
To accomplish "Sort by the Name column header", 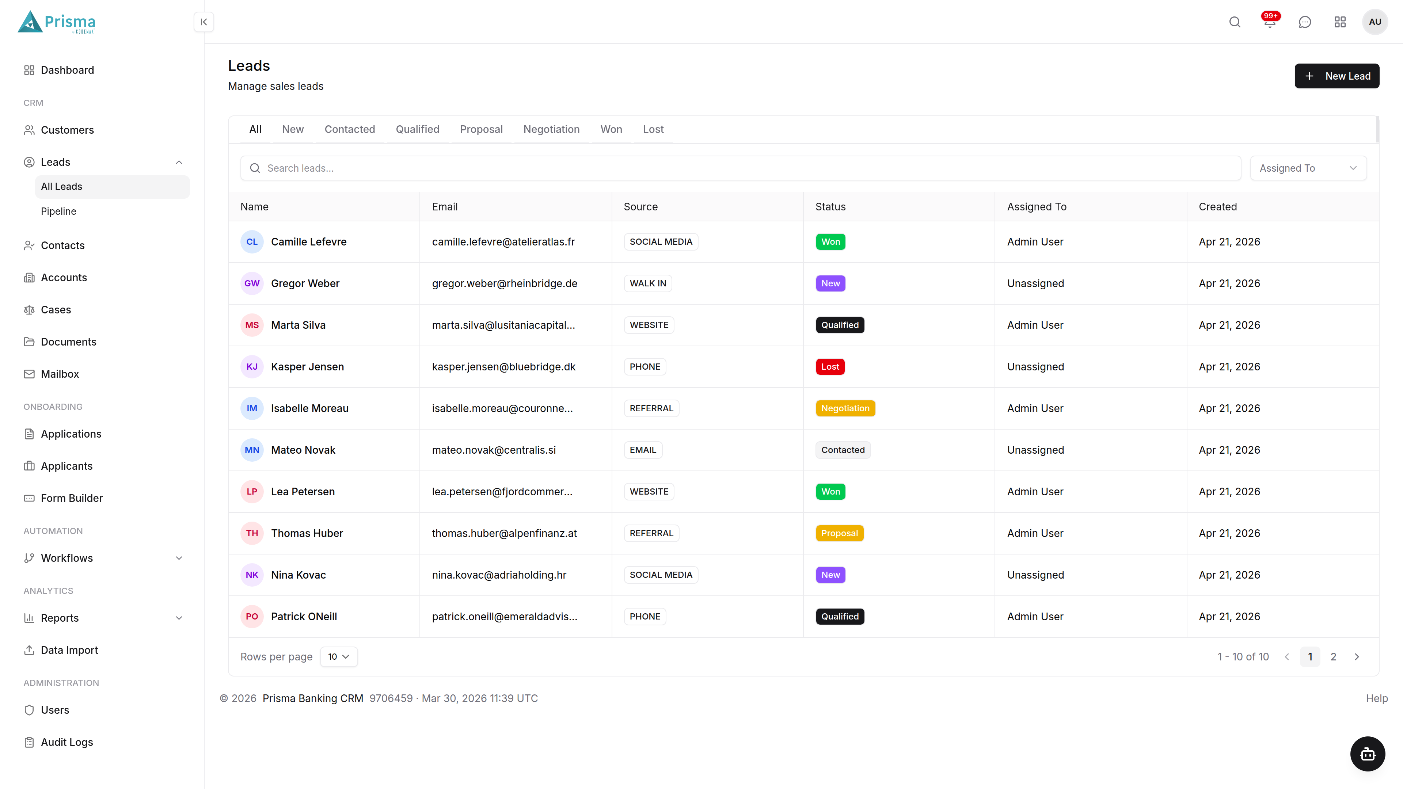I will point(254,207).
